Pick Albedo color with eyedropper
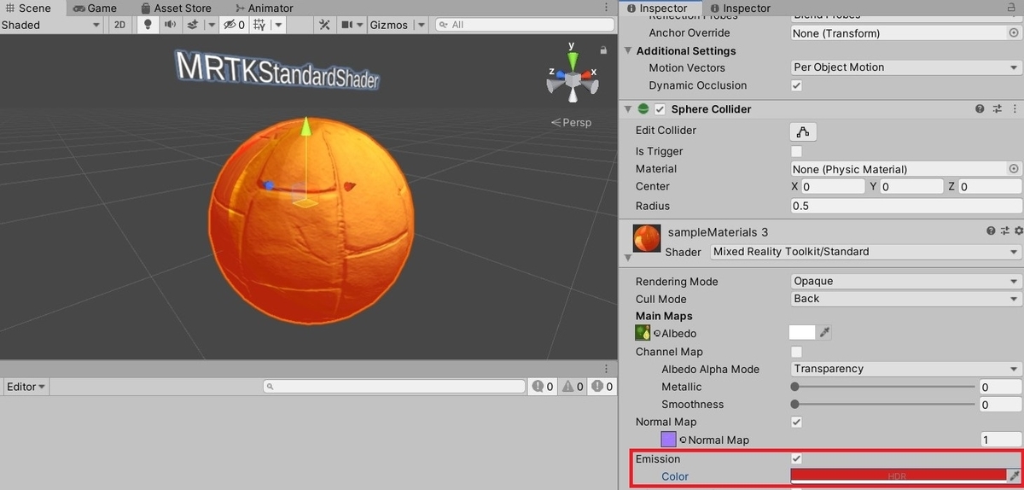 tap(825, 333)
